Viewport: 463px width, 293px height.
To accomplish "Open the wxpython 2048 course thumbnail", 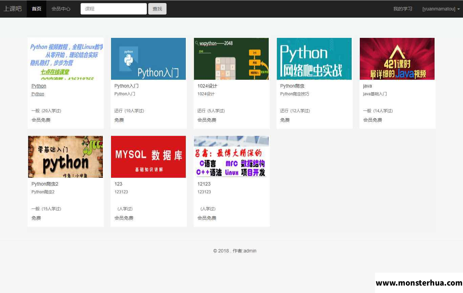I will pos(231,59).
